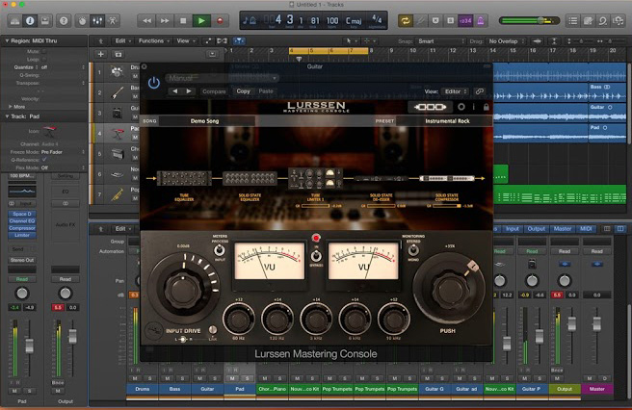Open the Editors scissors icon
This screenshot has height=410, width=632.
pos(113,21)
